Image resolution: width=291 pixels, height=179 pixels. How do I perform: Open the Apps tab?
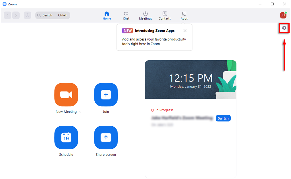184,16
